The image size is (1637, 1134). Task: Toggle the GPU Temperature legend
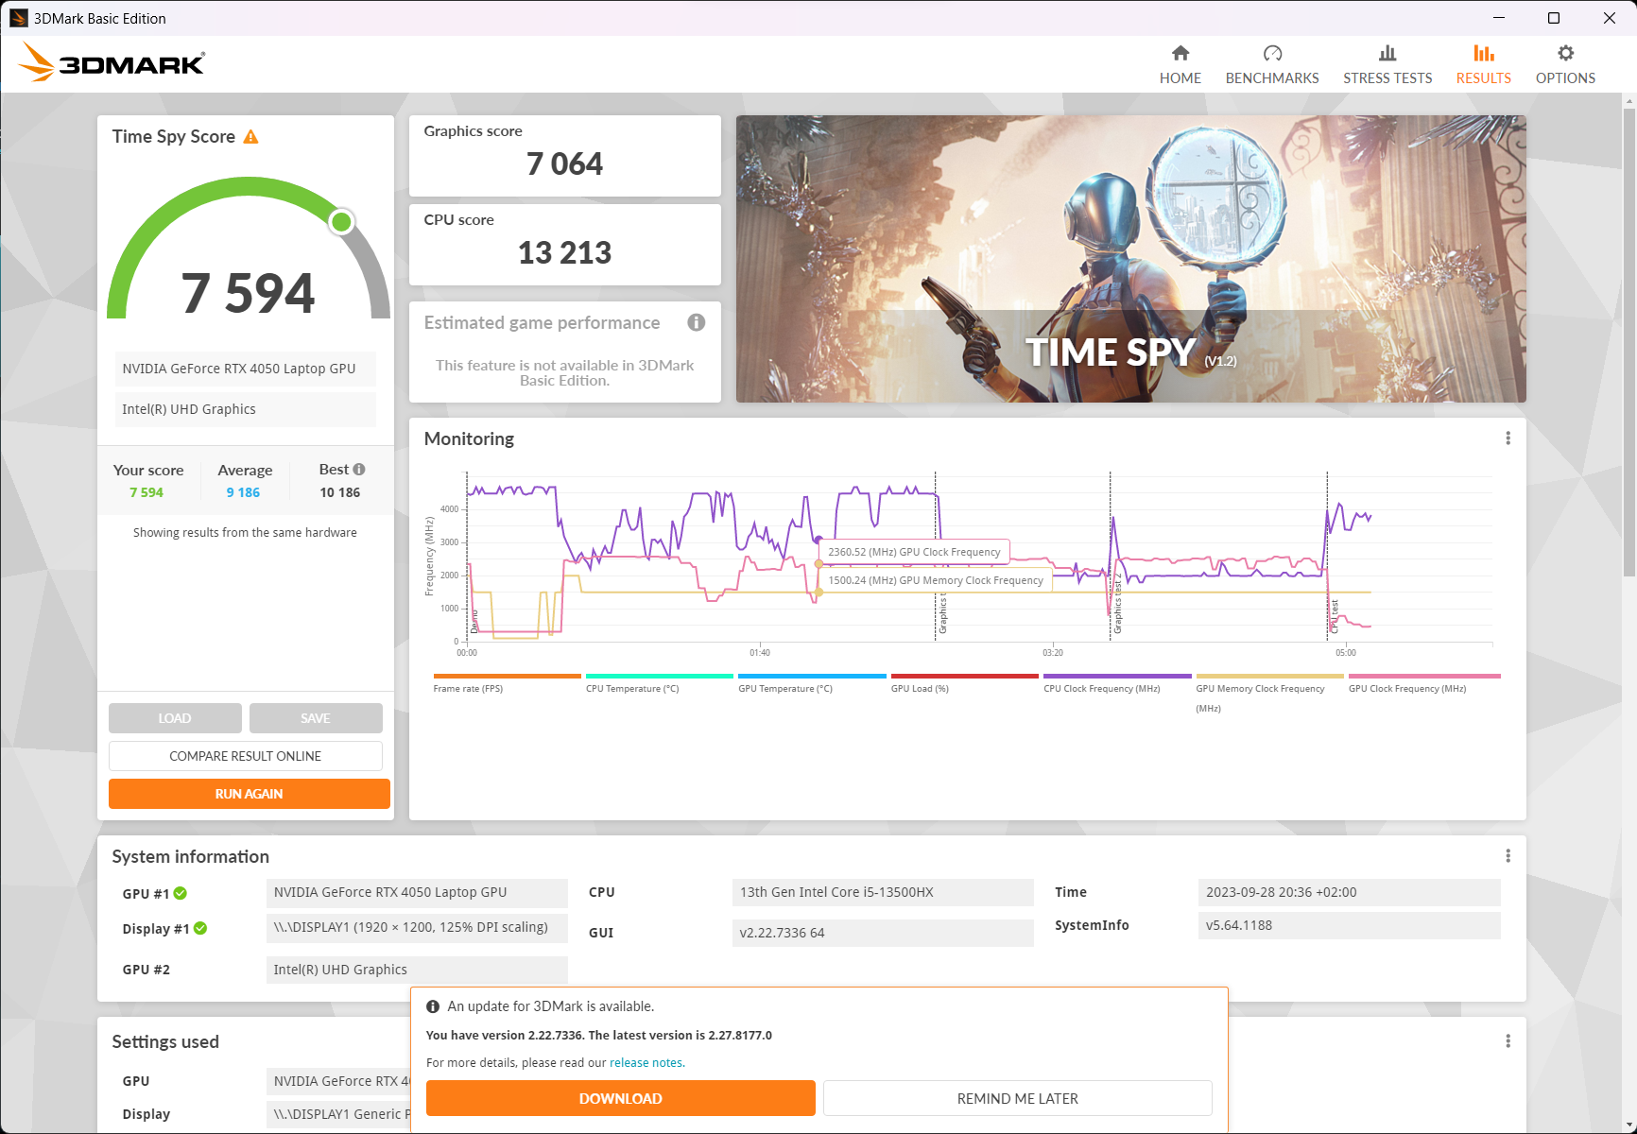[812, 683]
